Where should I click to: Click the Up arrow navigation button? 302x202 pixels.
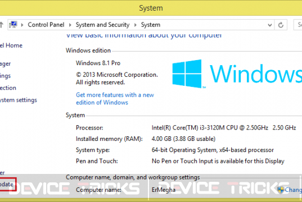click(x=2, y=25)
